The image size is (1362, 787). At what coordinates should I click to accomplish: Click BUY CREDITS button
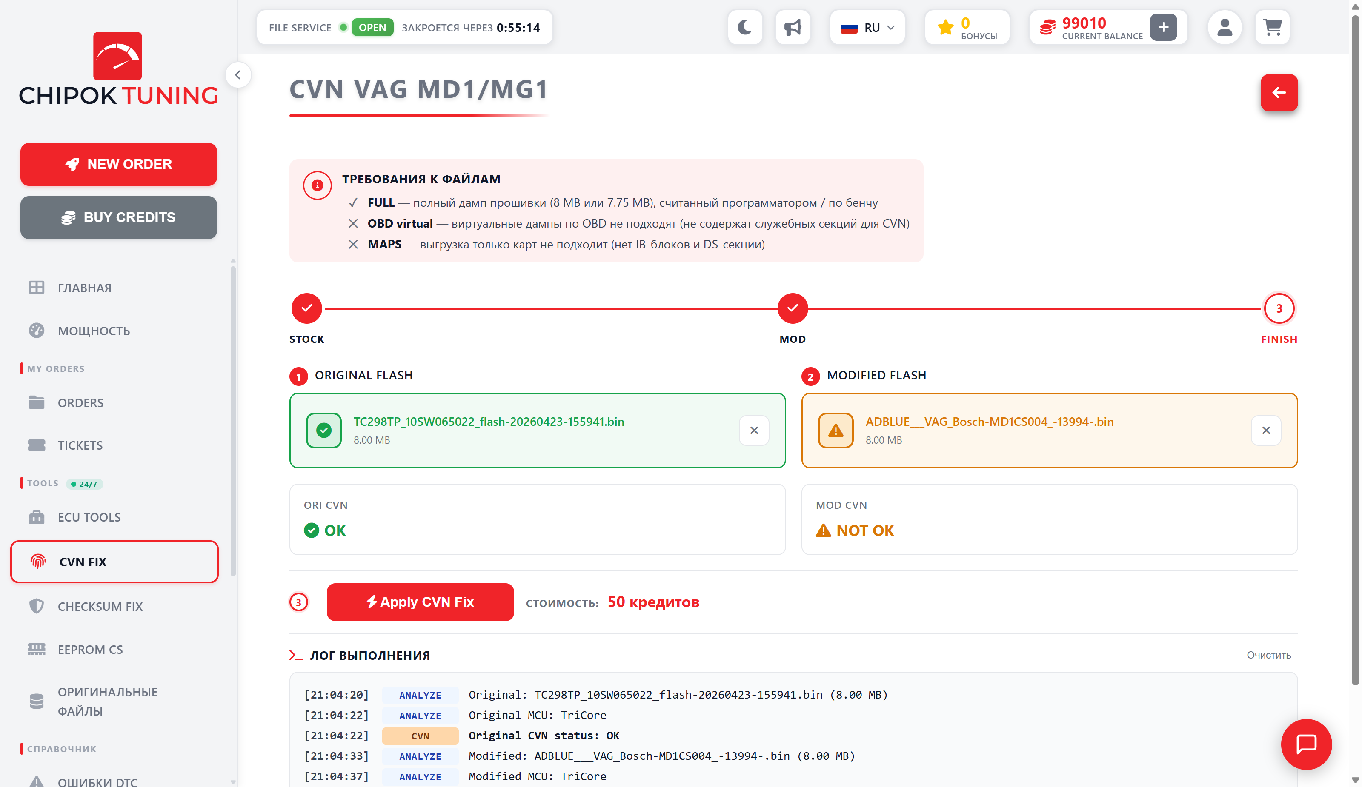118,217
